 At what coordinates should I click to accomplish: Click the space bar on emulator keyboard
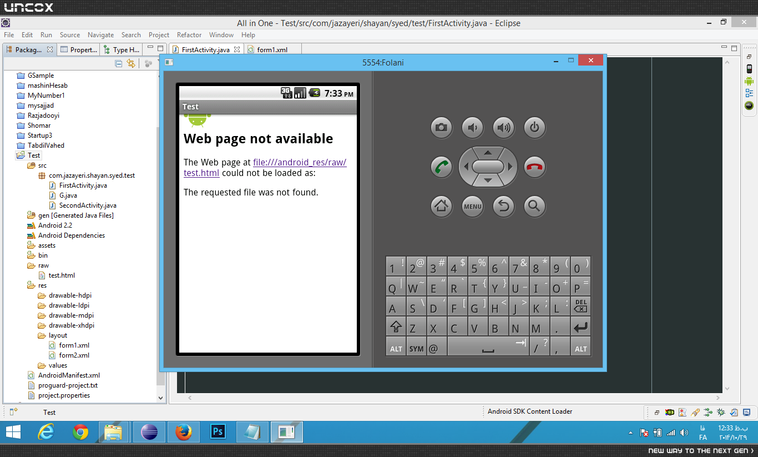coord(488,347)
